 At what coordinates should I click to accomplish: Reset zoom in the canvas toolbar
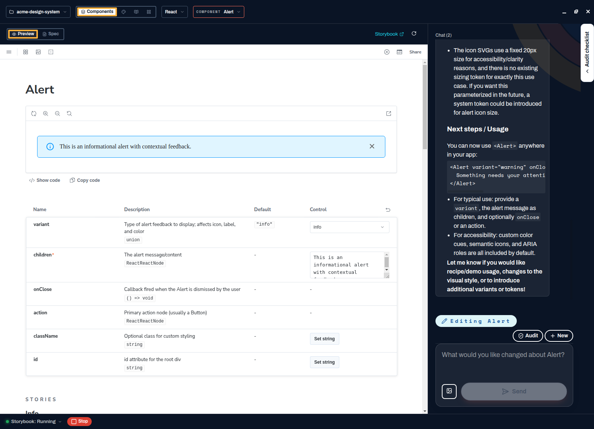point(69,114)
